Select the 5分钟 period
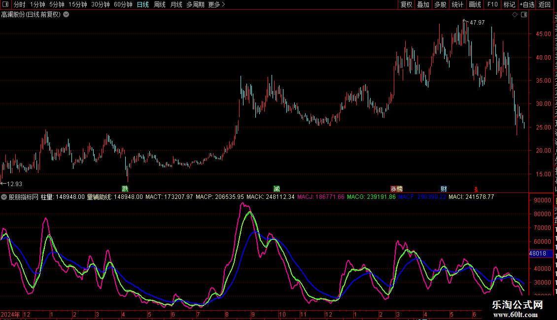557x320 pixels. click(57, 4)
